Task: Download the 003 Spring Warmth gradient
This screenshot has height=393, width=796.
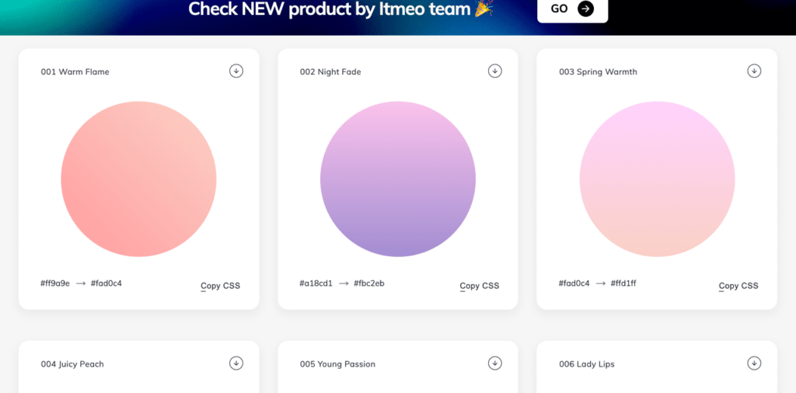Action: (x=754, y=71)
